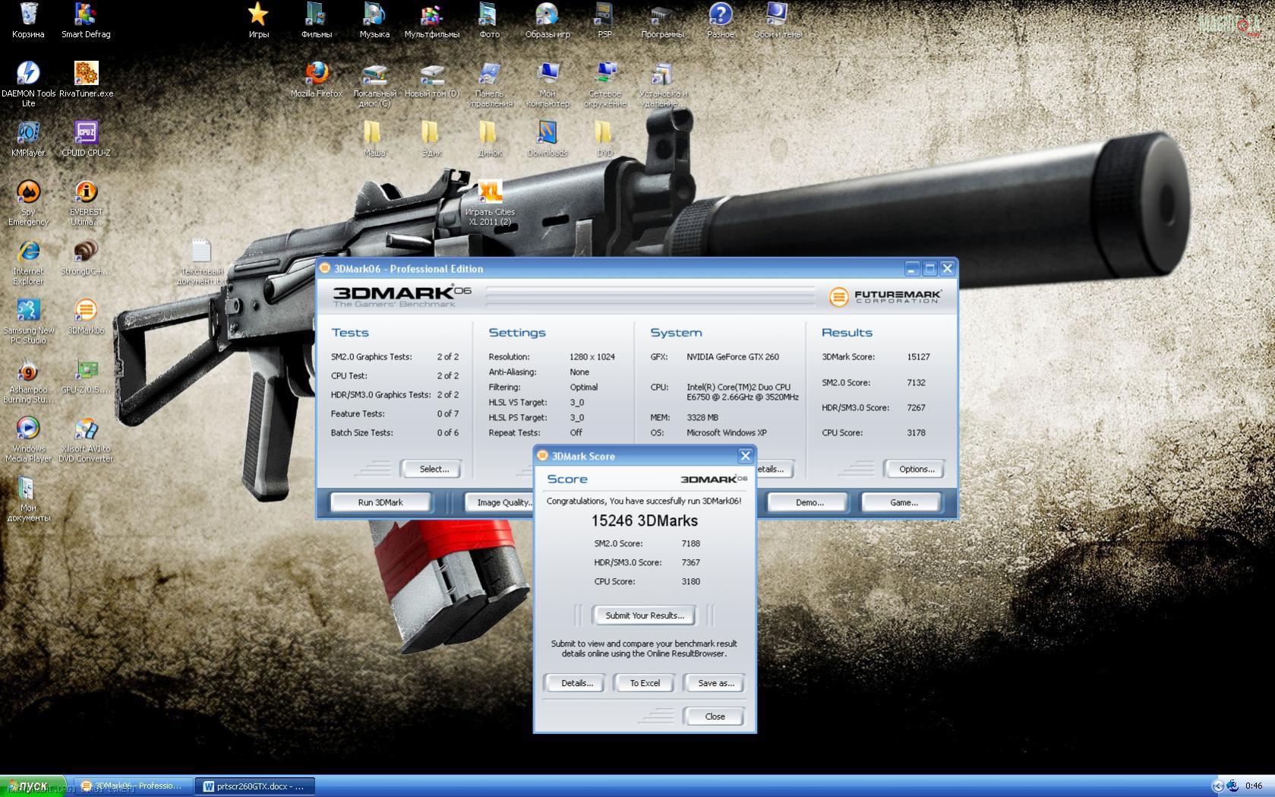Image resolution: width=1275 pixels, height=797 pixels.
Task: Open Options... under Results
Action: click(917, 469)
